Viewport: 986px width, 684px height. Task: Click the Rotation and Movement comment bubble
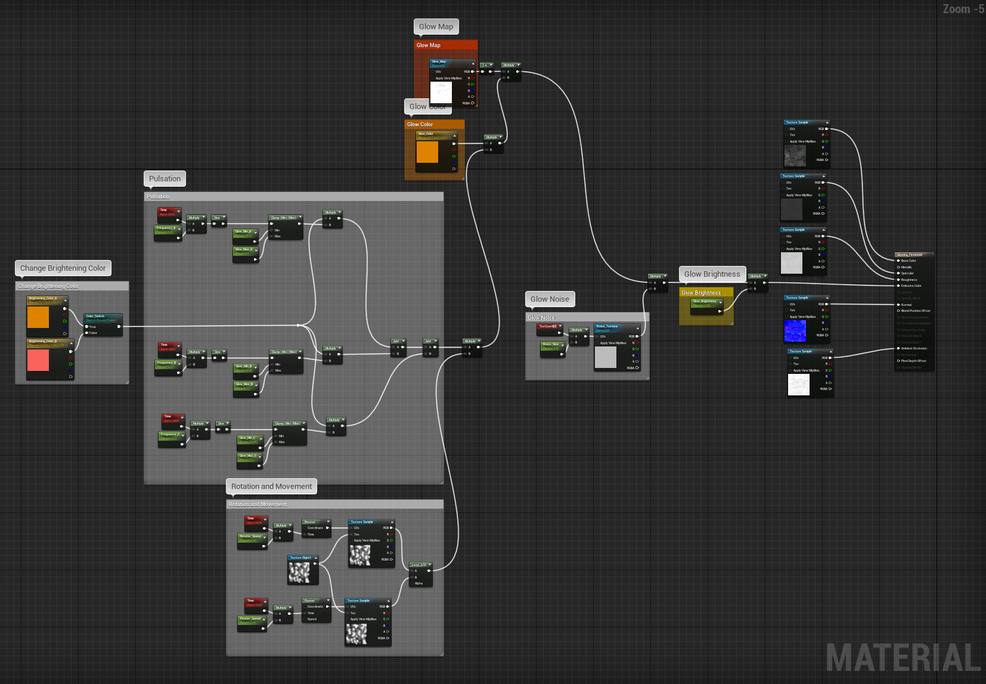pyautogui.click(x=271, y=486)
